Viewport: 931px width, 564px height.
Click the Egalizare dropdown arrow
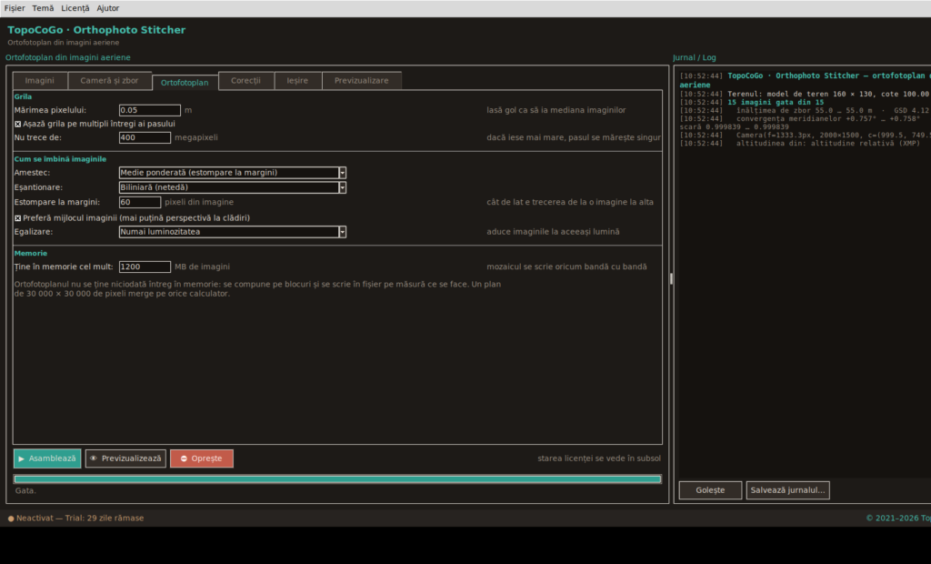point(343,232)
